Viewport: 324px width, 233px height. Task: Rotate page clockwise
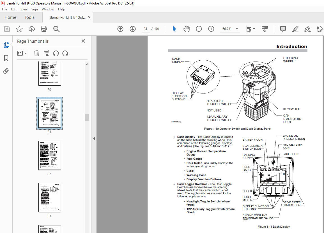point(65,53)
